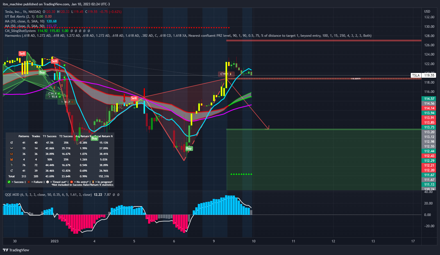Open the itm_machine published on TradingView.com header
This screenshot has width=440, height=255.
click(x=56, y=4)
